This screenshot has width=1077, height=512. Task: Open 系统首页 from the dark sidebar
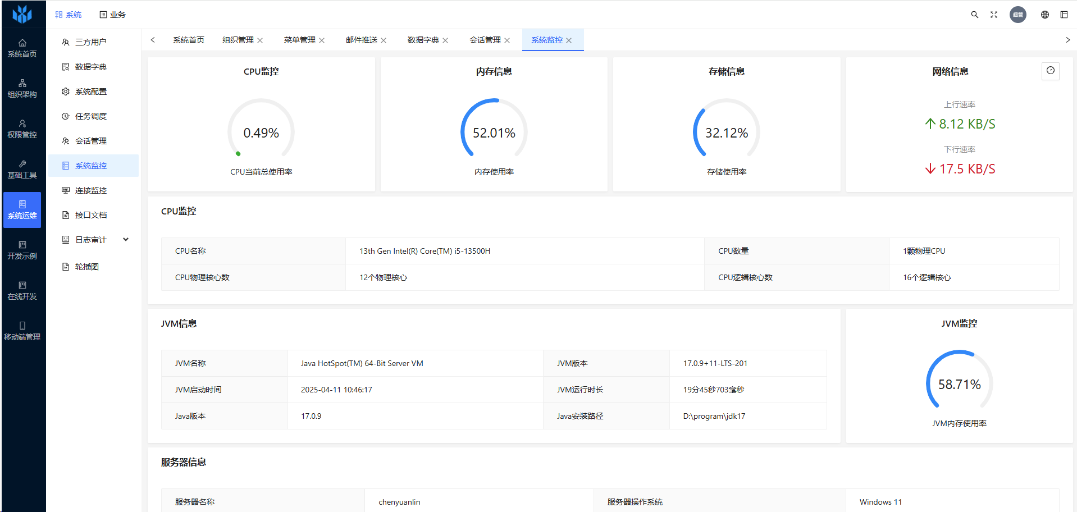click(x=22, y=48)
